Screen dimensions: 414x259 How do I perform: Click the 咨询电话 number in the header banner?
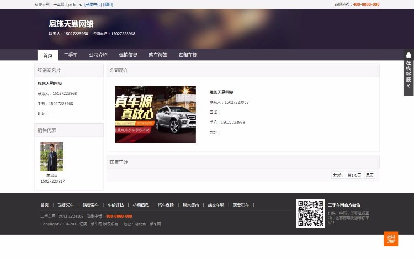pyautogui.click(x=123, y=34)
